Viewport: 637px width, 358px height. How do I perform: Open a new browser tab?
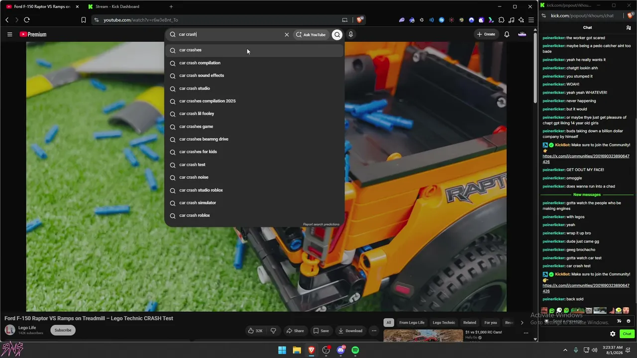171,6
